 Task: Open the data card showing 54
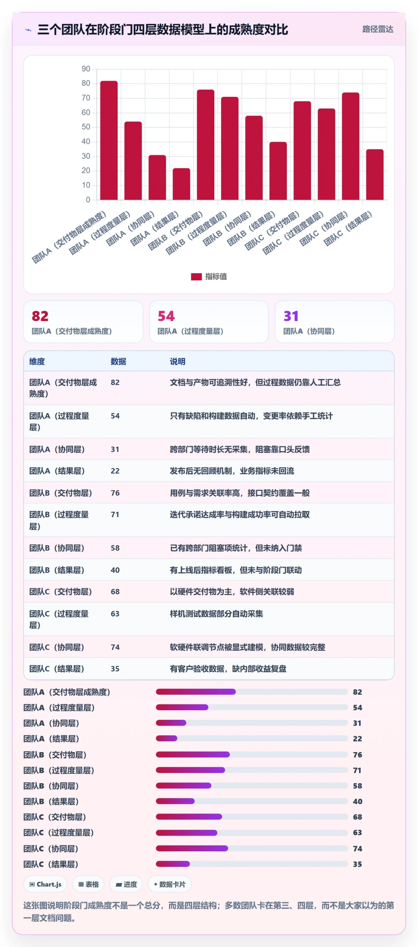tap(209, 321)
